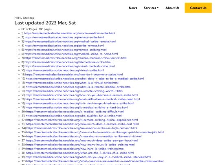
Task: Open link 3 medical-scribe-remote.html
Action: (70, 42)
